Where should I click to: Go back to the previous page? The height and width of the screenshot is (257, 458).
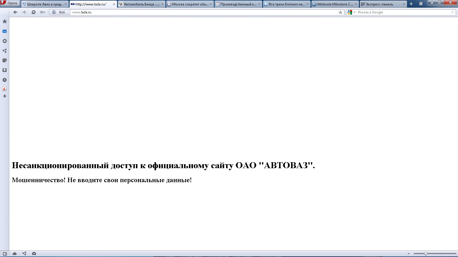point(15,12)
